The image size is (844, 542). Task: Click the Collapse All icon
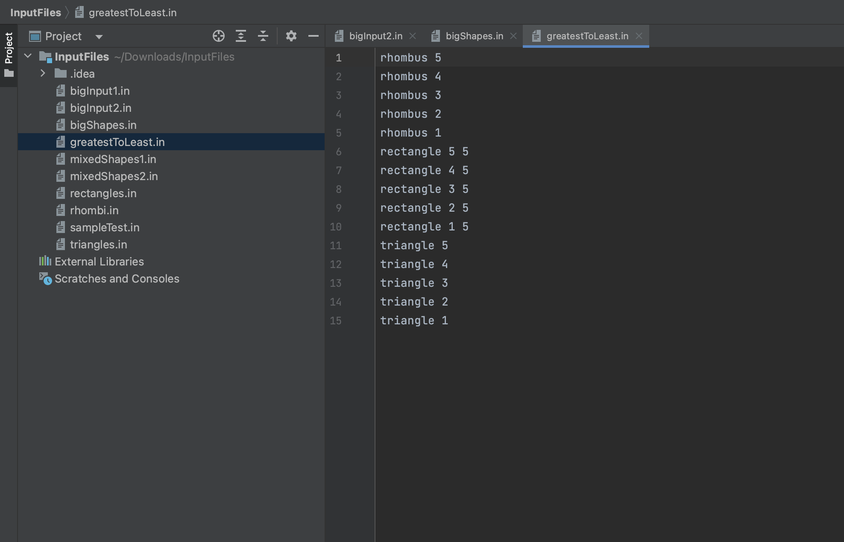tap(263, 36)
